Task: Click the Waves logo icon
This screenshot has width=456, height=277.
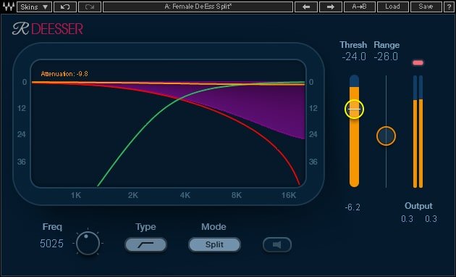Action: (9, 7)
